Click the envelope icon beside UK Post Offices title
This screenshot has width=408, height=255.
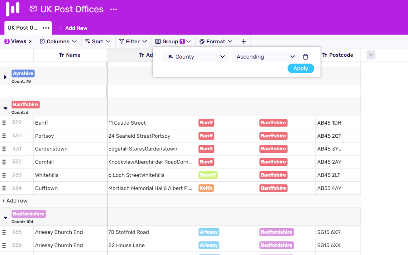(x=32, y=9)
